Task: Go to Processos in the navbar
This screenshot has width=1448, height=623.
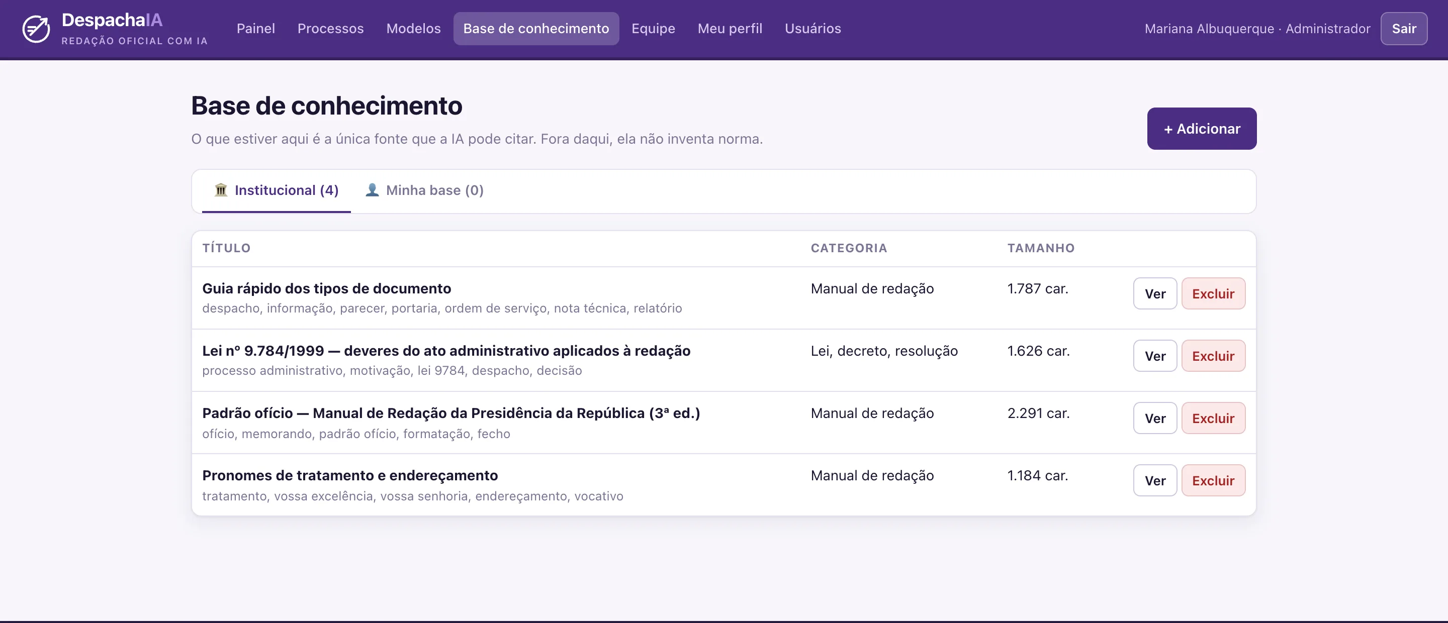Action: point(330,29)
